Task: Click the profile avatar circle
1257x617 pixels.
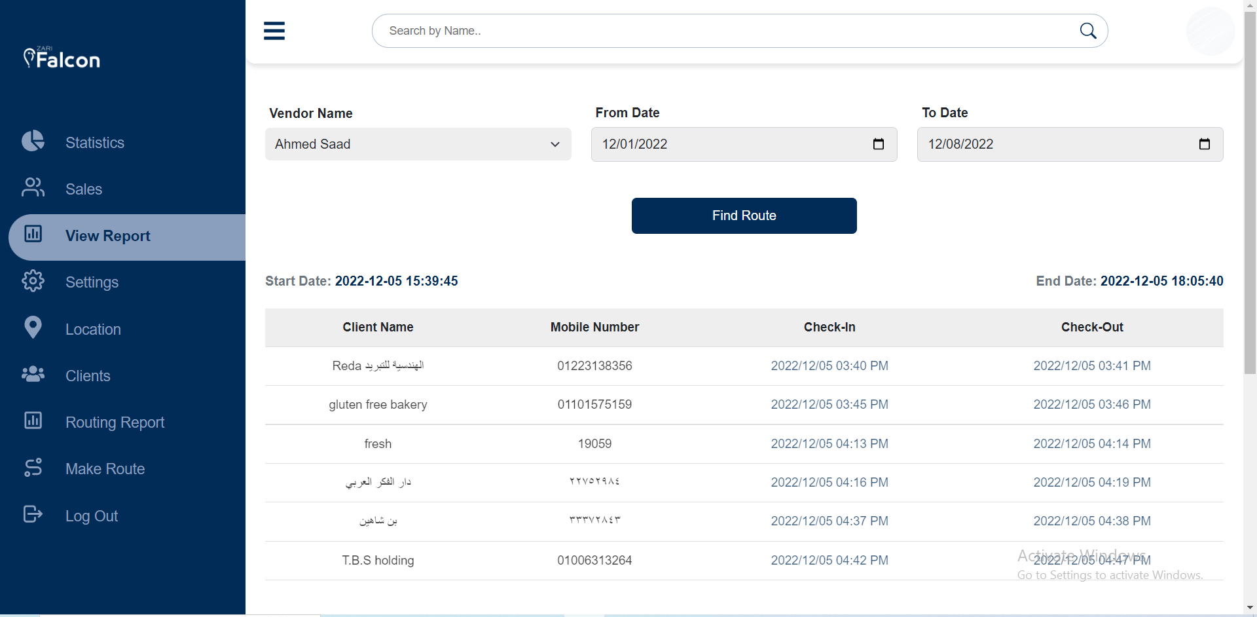Action: coord(1209,31)
